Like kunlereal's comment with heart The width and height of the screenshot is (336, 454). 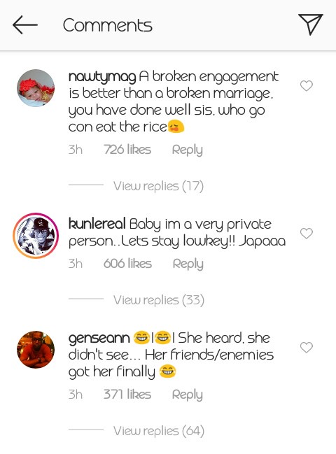pos(306,234)
